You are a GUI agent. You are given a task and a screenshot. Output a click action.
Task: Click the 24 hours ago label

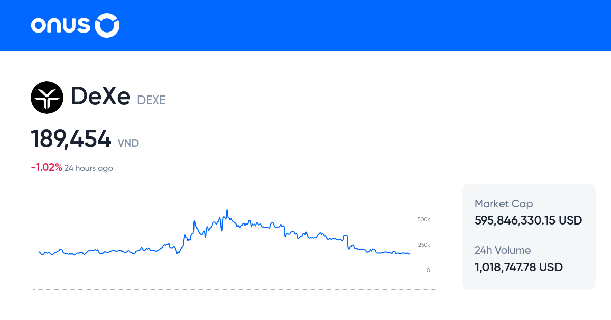click(89, 168)
